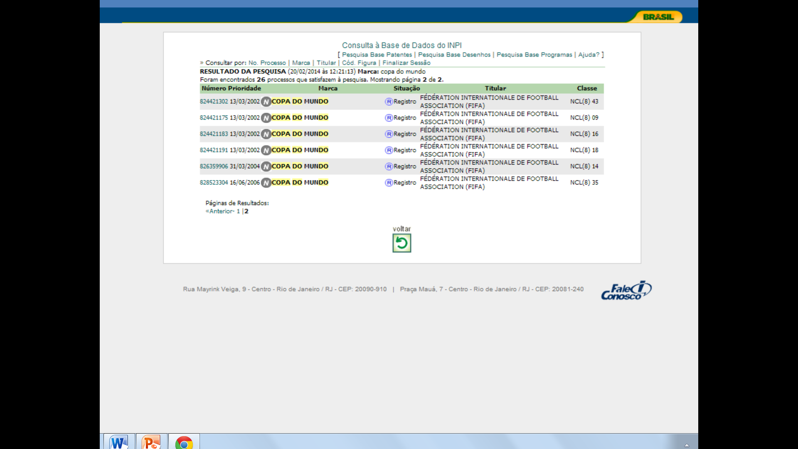Launch PowerPoint from the taskbar

(151, 442)
